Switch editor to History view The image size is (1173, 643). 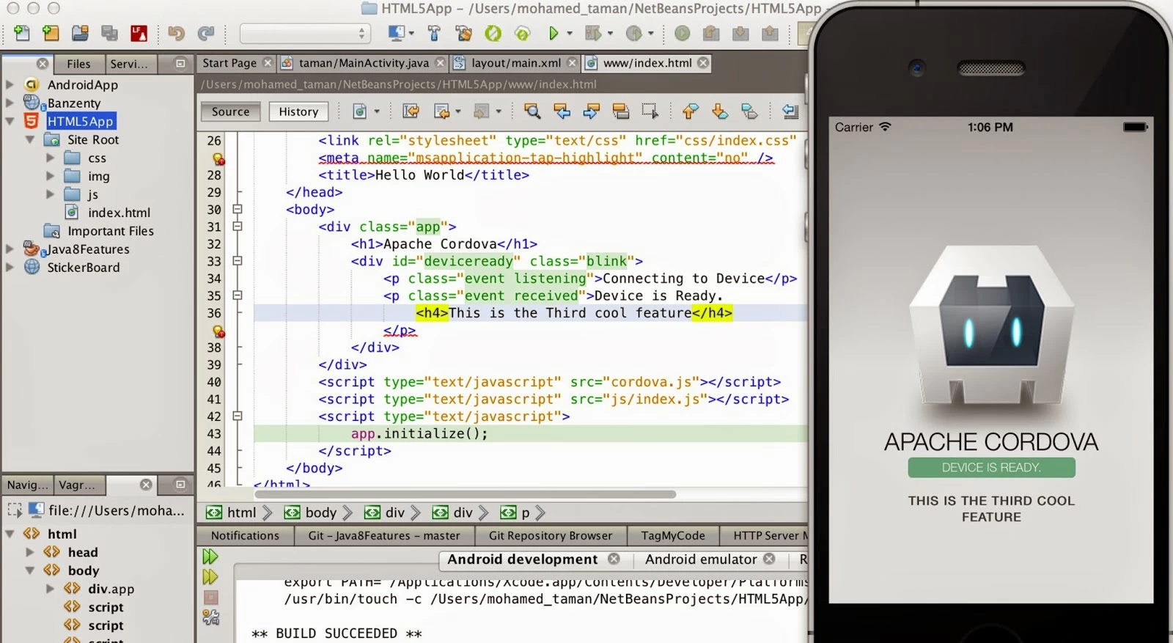coord(298,111)
